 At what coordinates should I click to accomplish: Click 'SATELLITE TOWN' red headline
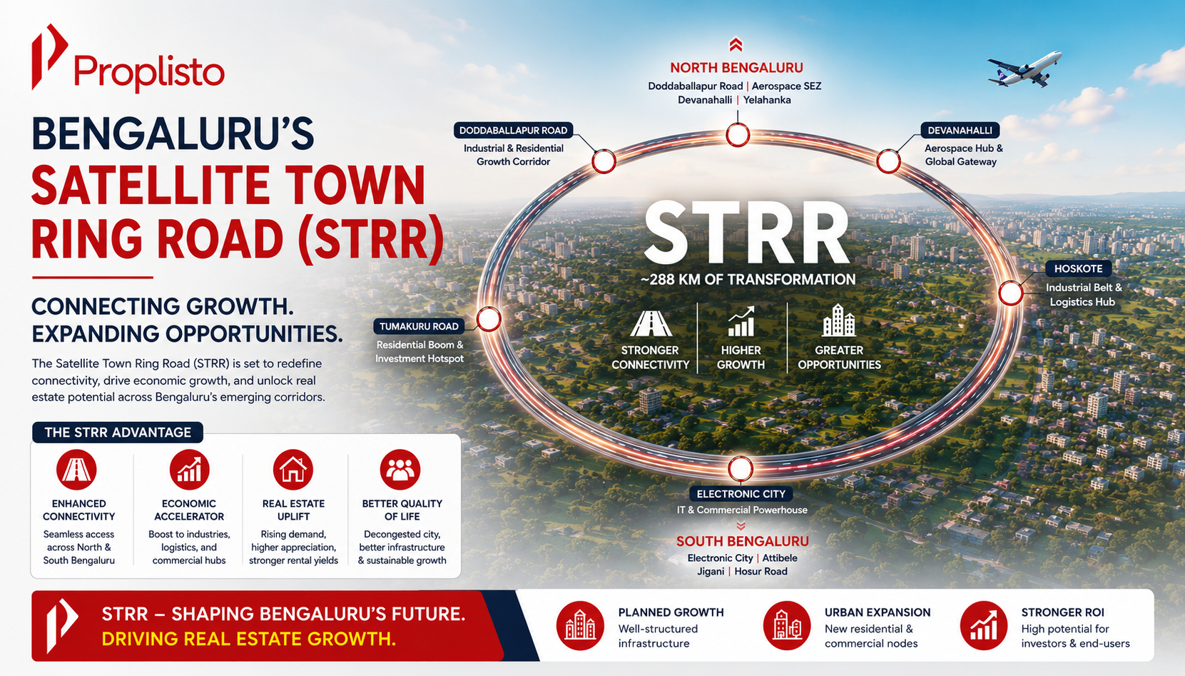click(228, 186)
